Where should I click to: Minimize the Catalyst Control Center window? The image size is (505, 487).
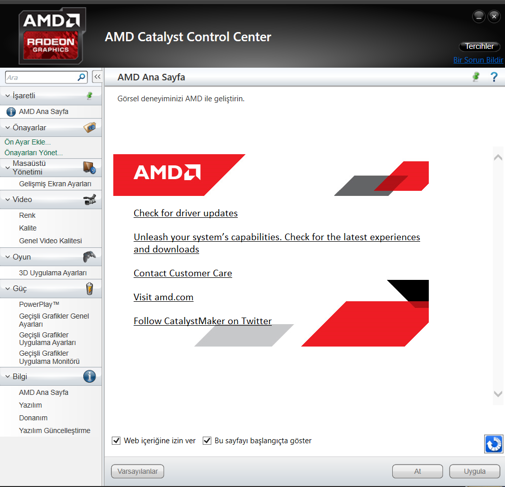(x=479, y=16)
